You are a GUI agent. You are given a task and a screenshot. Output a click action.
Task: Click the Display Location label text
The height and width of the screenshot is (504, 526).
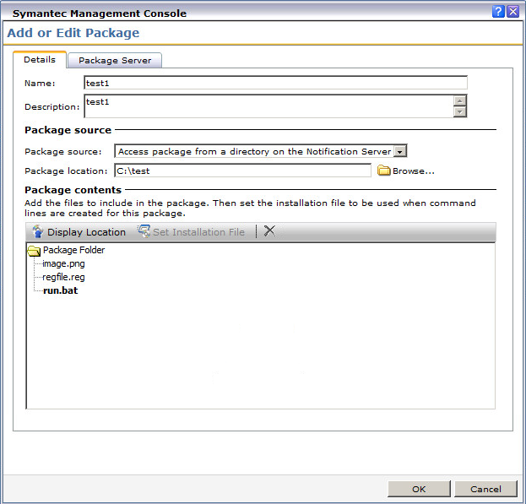pos(87,232)
